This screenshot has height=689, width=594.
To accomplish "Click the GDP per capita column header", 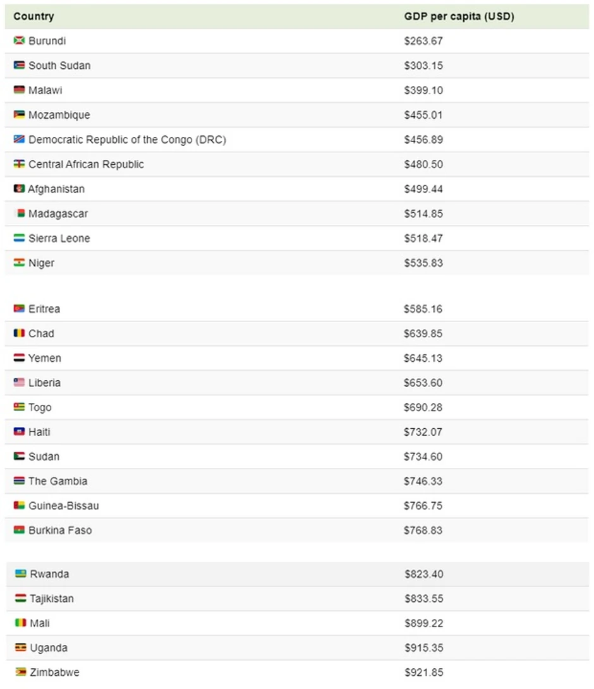I will [459, 16].
